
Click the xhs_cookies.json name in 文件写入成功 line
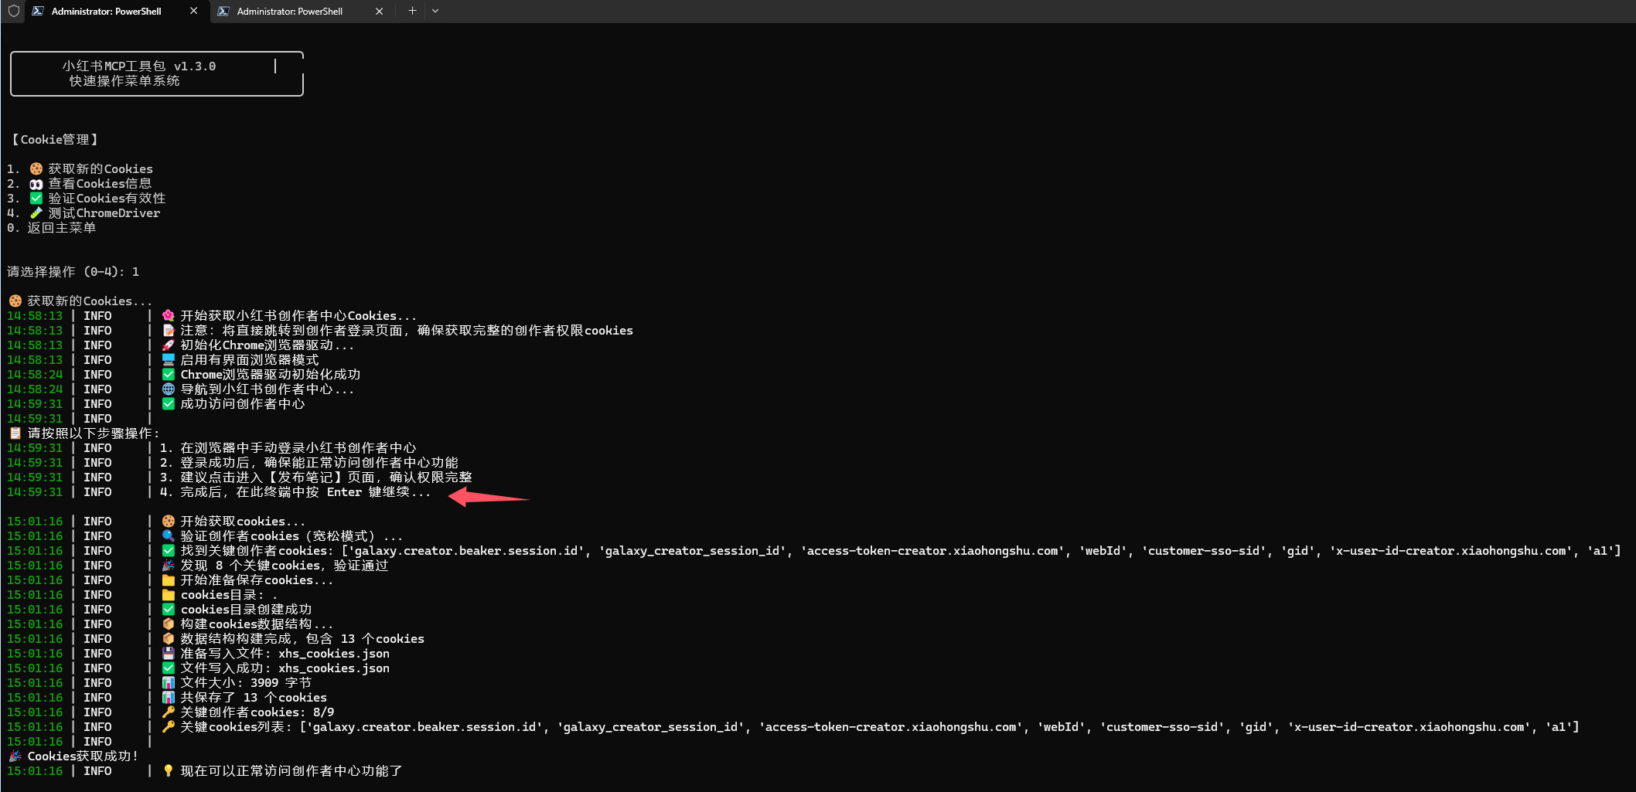tap(334, 668)
